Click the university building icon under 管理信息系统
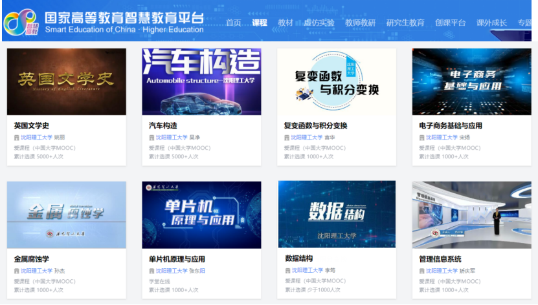 [422, 271]
